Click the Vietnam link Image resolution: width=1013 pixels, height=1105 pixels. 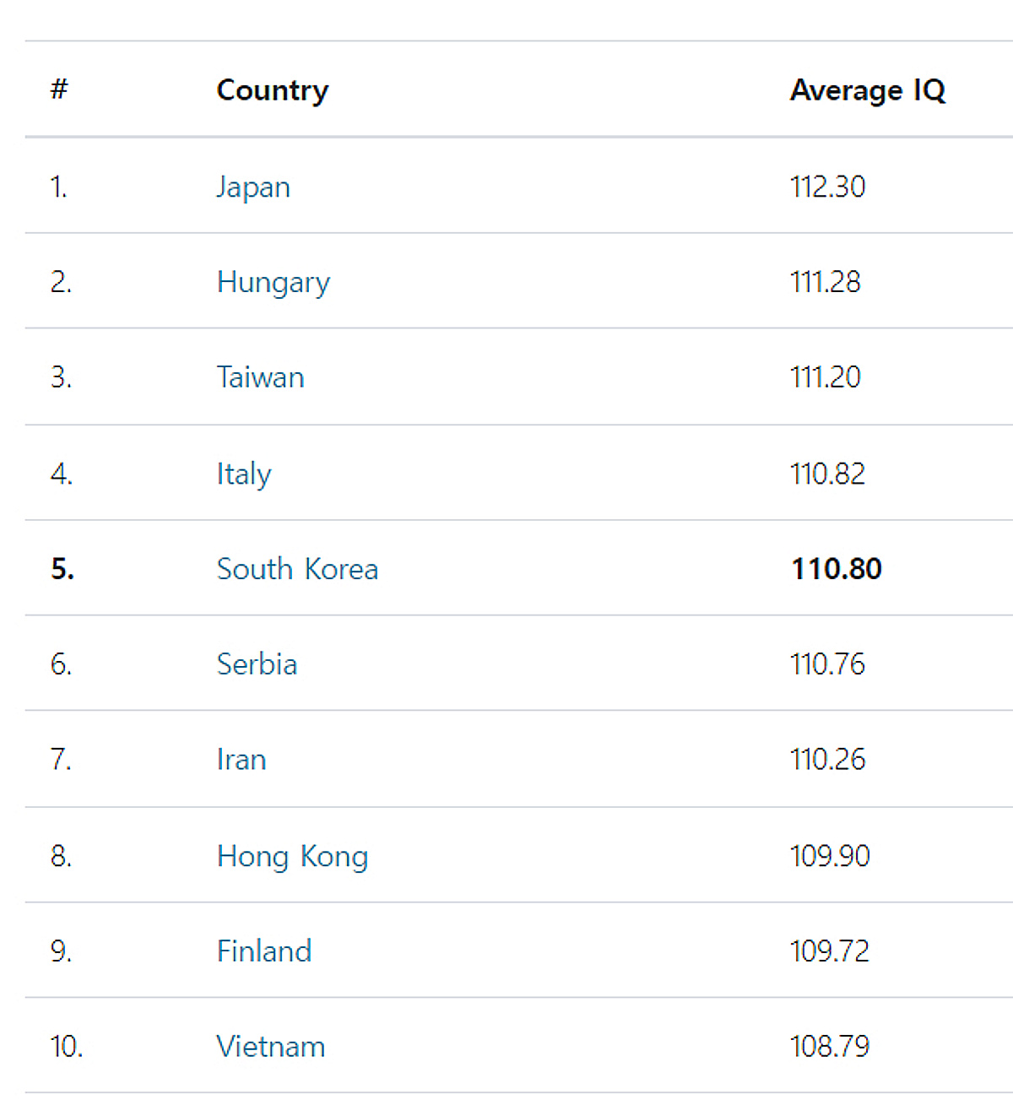(x=270, y=1047)
